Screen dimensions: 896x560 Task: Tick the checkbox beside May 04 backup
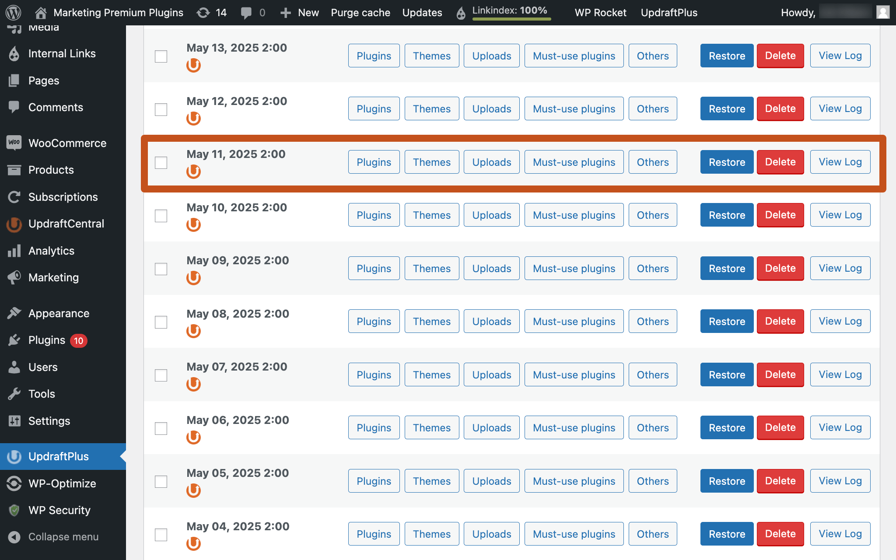click(x=161, y=535)
